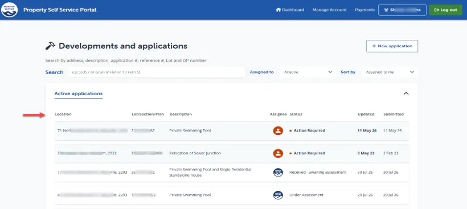Open the Relocation of Sewer Junction application
Image resolution: width=467 pixels, height=209 pixels.
click(x=231, y=153)
